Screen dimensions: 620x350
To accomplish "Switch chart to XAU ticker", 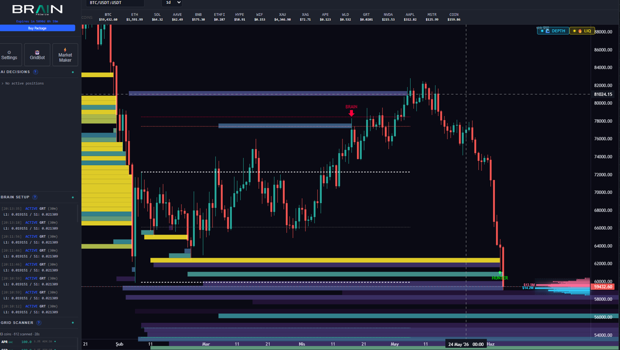I will tap(282, 17).
